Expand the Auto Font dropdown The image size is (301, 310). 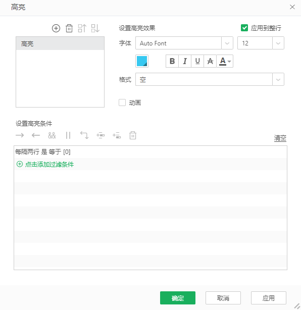tap(227, 43)
